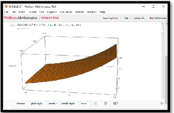Open the Cell menu
This screenshot has width=174, height=113.
41,12
